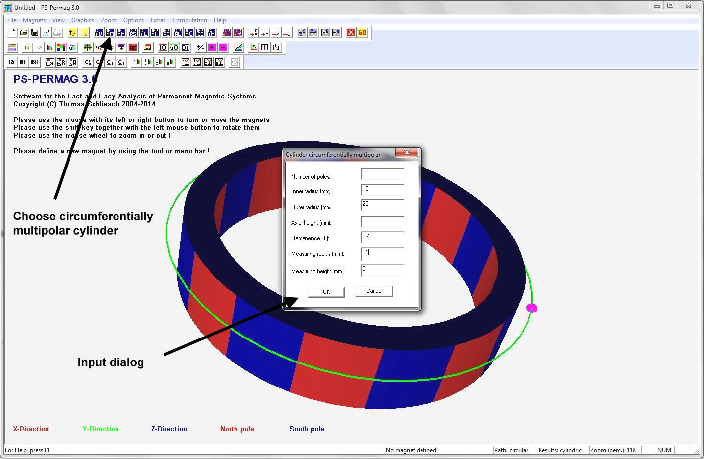Click the TXT export icon
The height and width of the screenshot is (459, 704).
(46, 33)
